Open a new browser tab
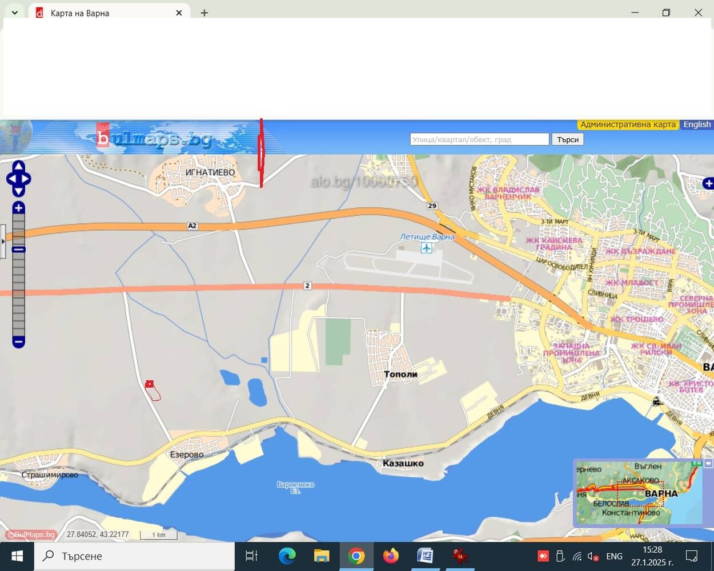Image resolution: width=714 pixels, height=571 pixels. [204, 13]
